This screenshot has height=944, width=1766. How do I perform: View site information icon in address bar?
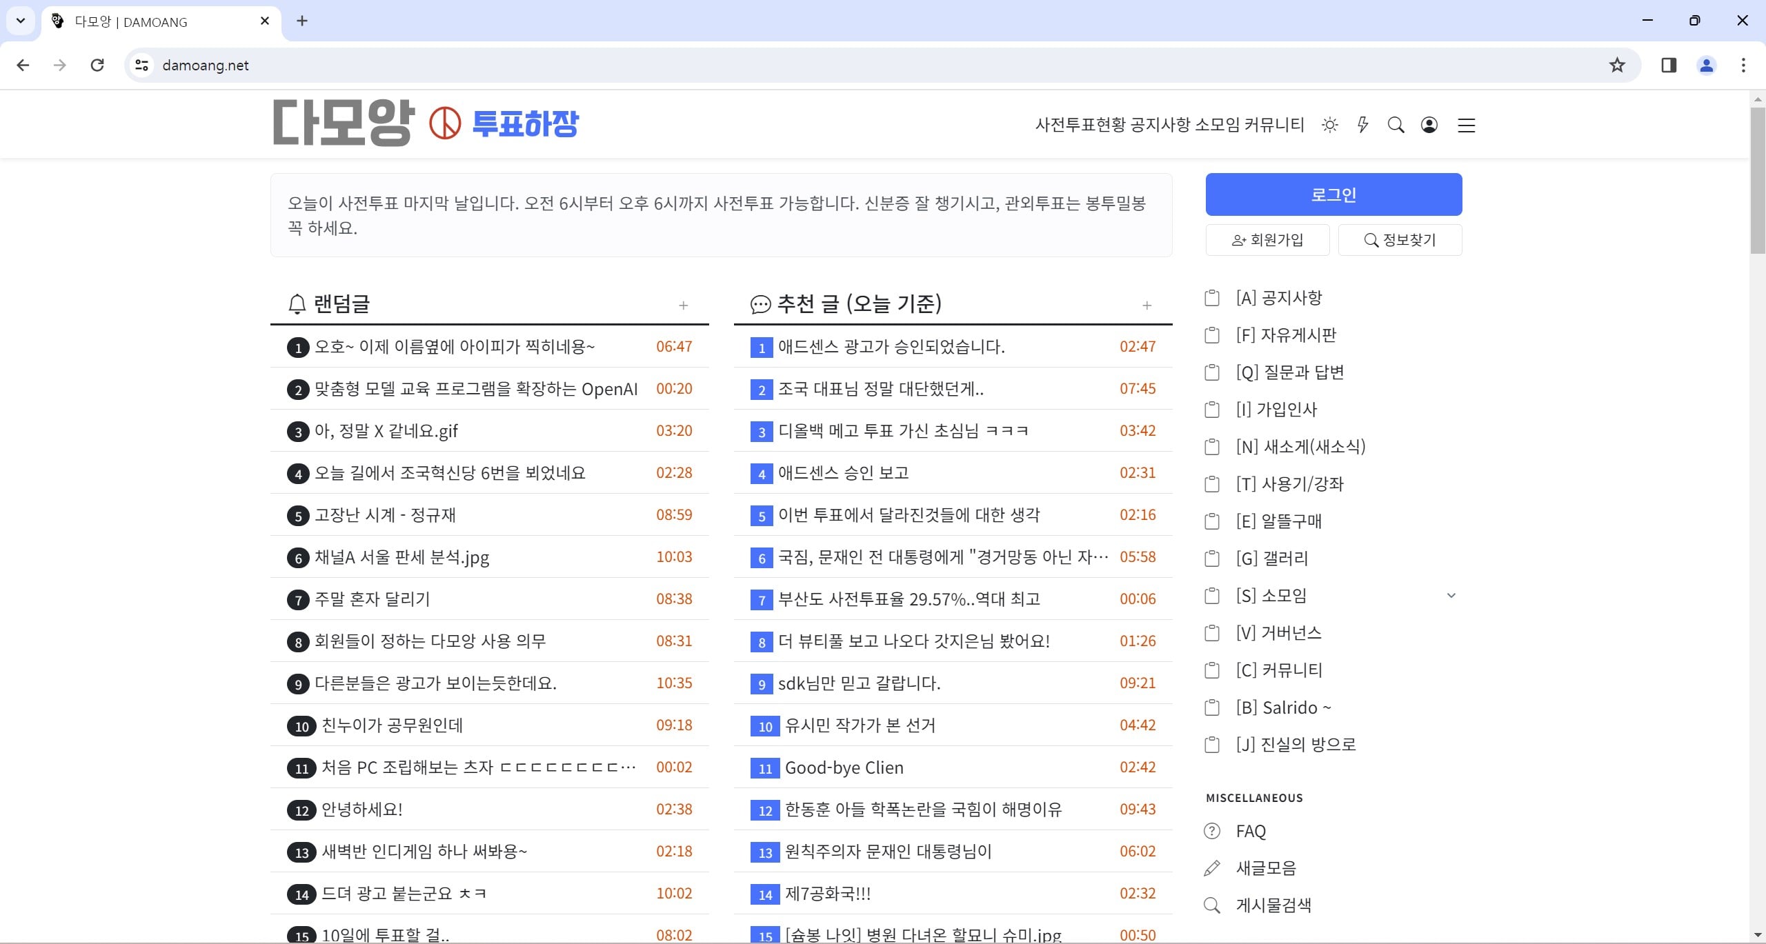142,65
